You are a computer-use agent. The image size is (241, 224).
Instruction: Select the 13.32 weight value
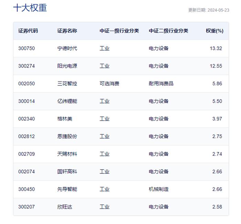click(216, 48)
